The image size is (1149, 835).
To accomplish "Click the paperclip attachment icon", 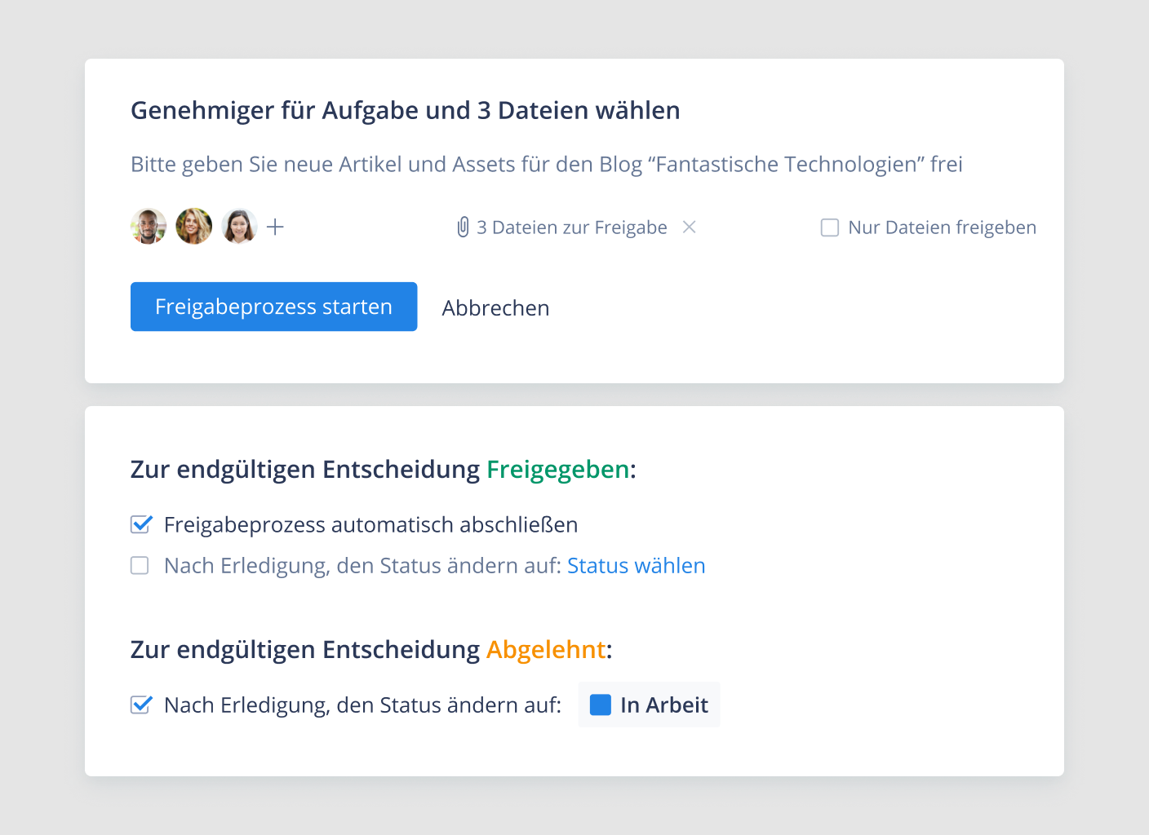I will (x=463, y=227).
